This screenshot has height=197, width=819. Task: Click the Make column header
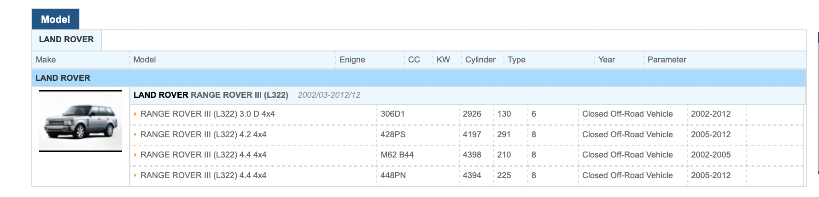(46, 60)
